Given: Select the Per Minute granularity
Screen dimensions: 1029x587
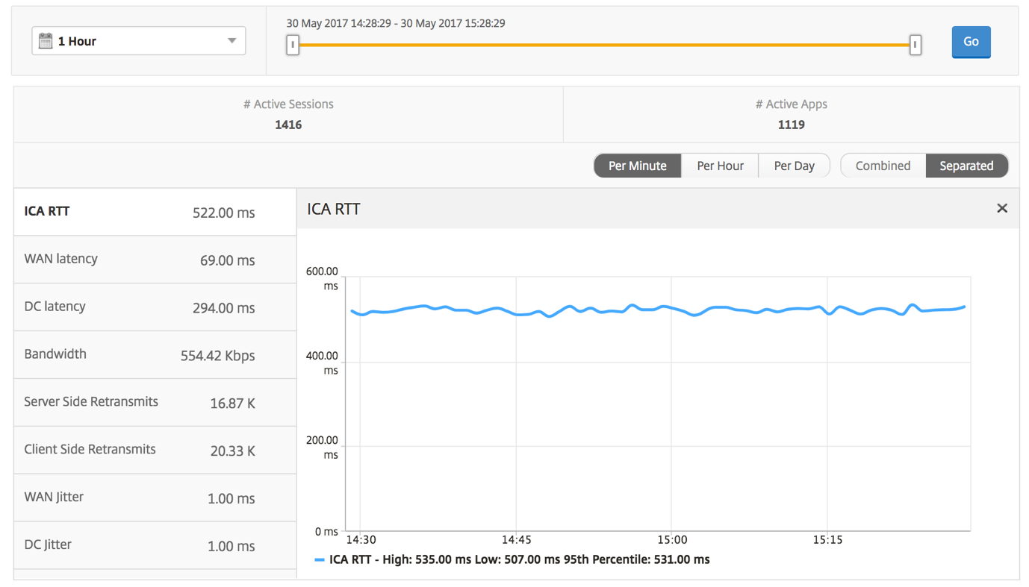Looking at the screenshot, I should [637, 166].
